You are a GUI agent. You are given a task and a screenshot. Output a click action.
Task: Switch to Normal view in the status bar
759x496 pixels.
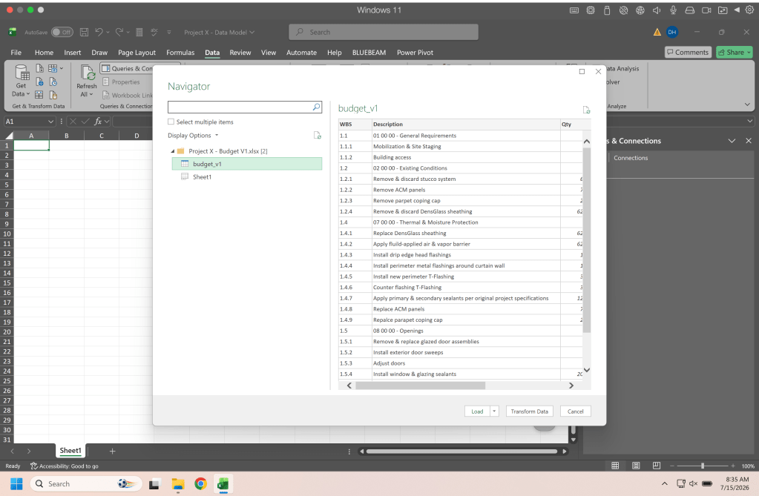tap(615, 466)
